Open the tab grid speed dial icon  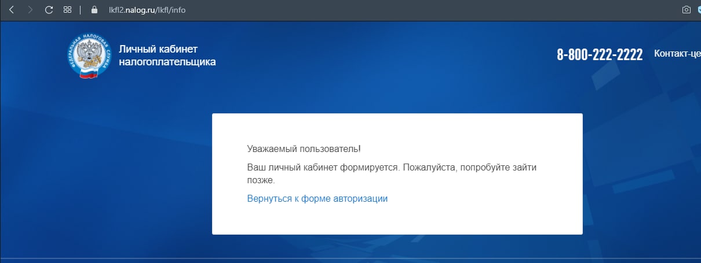click(x=67, y=10)
